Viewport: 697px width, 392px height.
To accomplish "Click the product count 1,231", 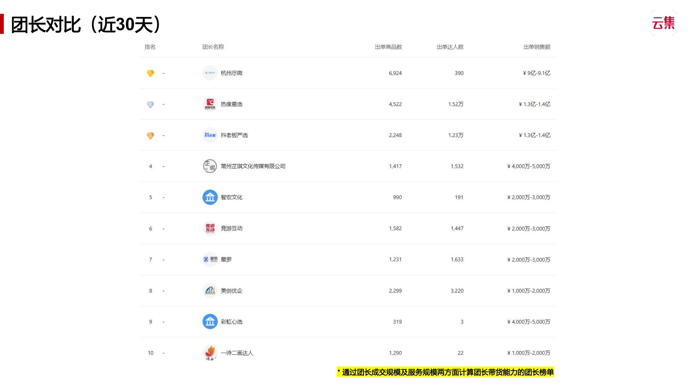I will (x=395, y=259).
